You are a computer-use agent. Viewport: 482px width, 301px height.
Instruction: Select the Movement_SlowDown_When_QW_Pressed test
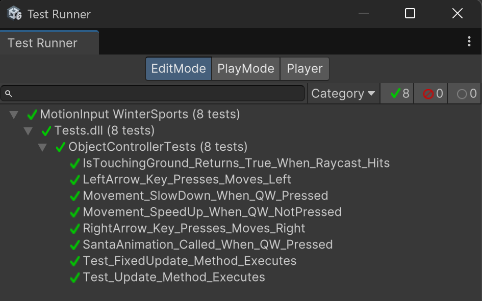click(x=205, y=196)
